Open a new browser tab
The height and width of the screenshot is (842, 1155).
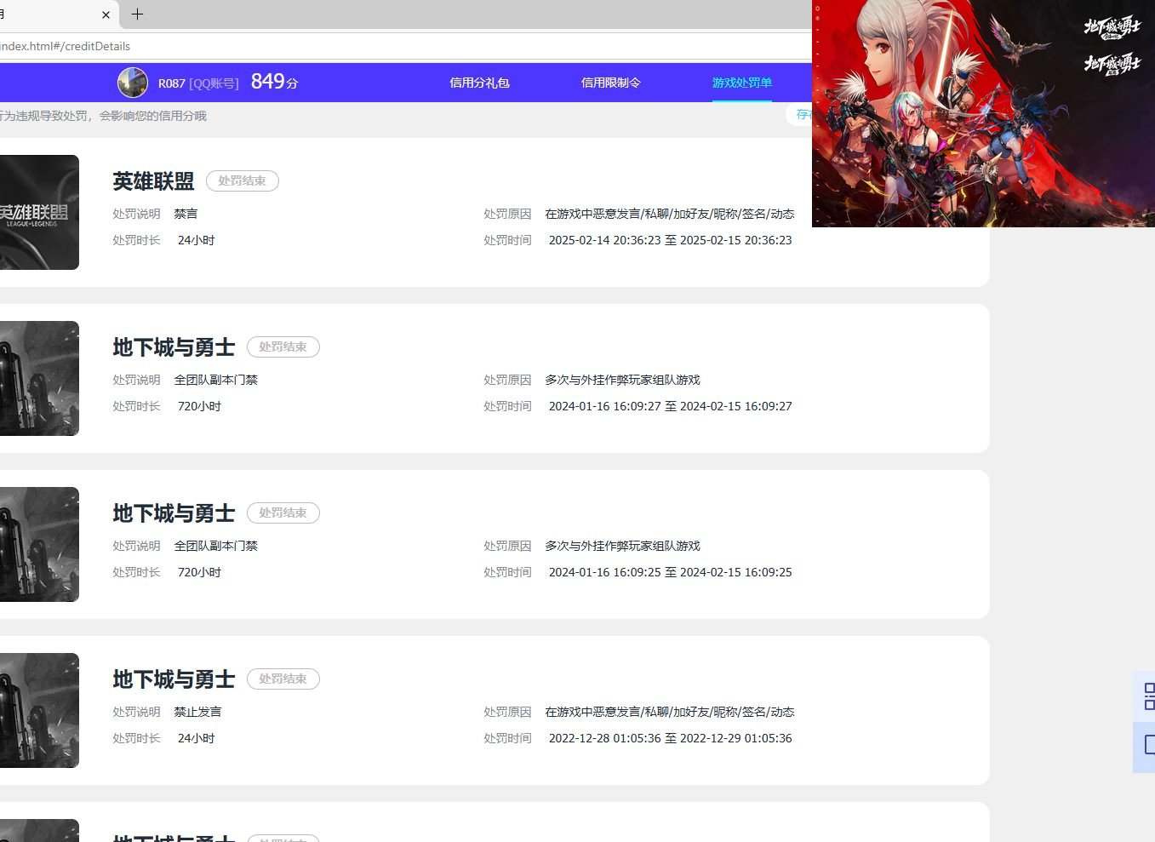137,14
